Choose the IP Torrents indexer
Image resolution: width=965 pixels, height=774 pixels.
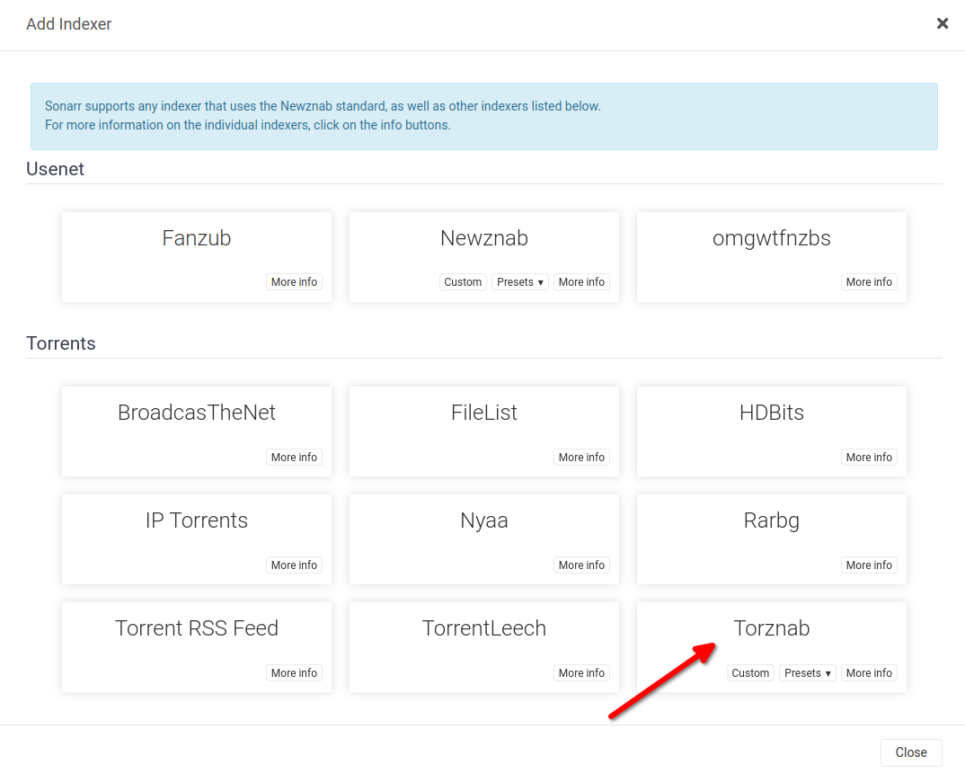[x=196, y=538]
